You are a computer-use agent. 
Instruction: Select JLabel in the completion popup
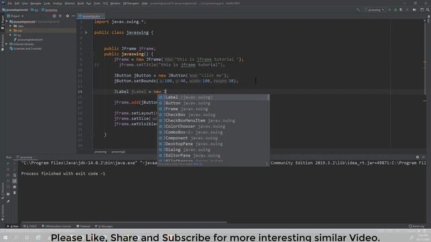pyautogui.click(x=213, y=97)
